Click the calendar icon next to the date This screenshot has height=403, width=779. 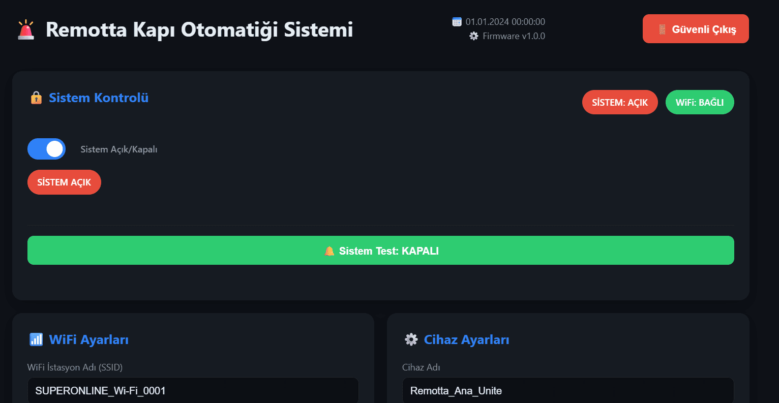[457, 22]
